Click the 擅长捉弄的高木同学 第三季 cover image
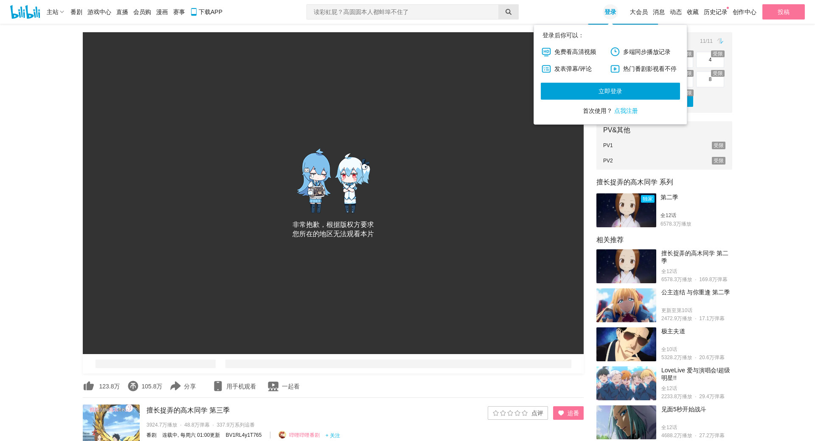The image size is (815, 441). point(111,423)
